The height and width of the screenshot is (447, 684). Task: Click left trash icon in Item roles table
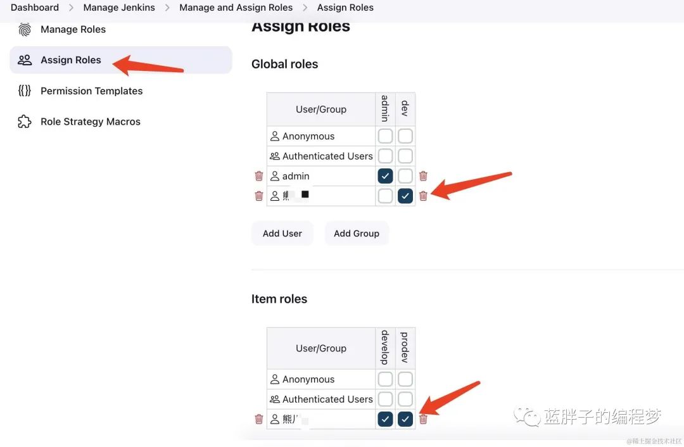[x=258, y=419]
